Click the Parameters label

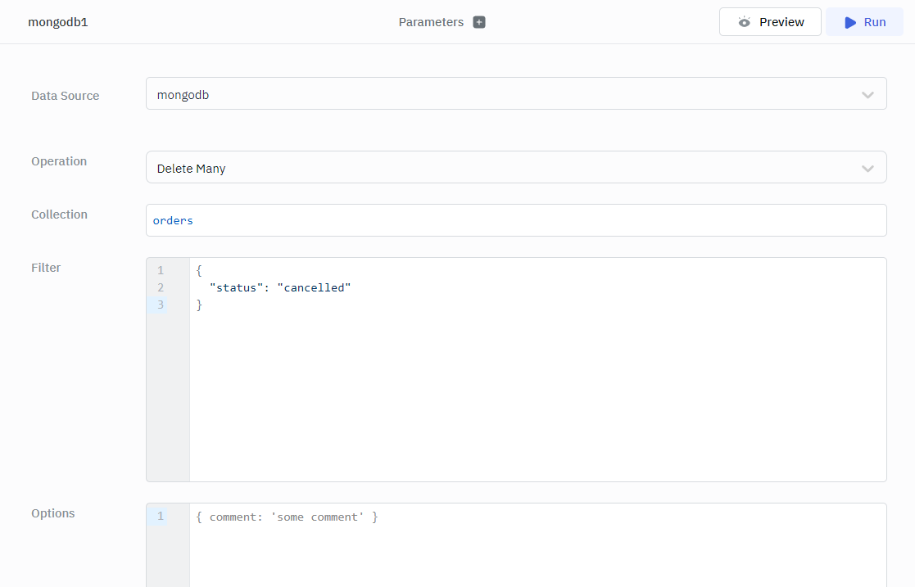click(x=431, y=22)
